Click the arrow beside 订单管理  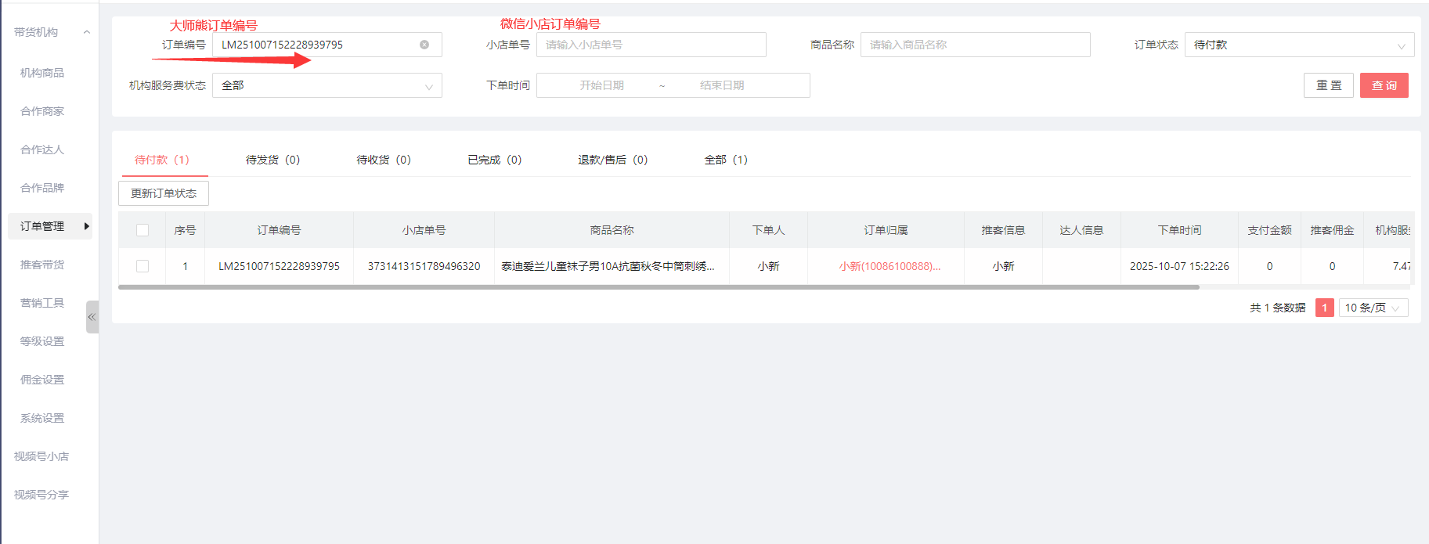click(86, 226)
